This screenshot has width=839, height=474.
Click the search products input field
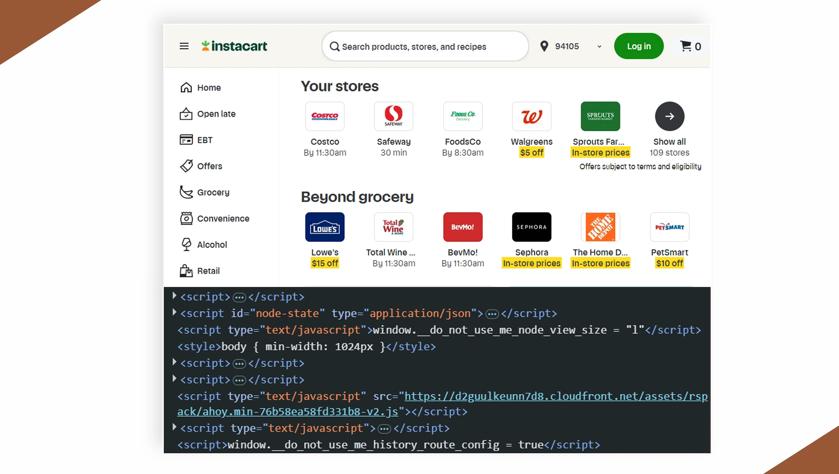[425, 46]
